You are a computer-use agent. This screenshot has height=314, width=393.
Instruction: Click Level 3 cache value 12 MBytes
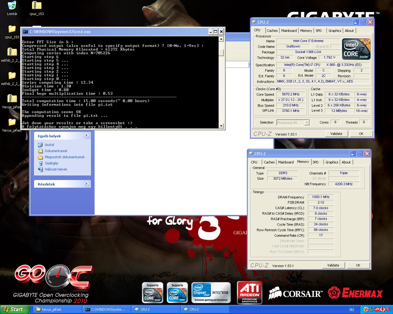pos(339,111)
